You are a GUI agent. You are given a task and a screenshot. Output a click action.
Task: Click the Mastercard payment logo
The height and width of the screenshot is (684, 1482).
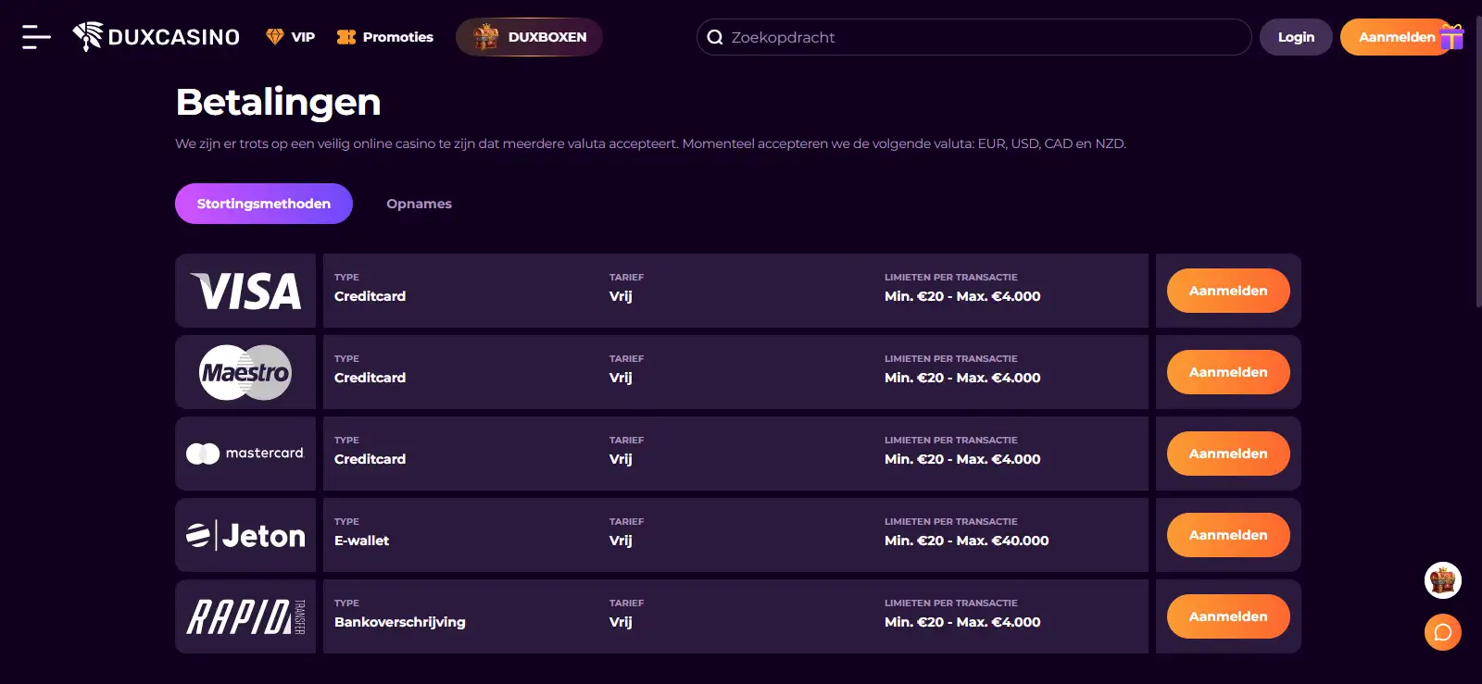point(245,454)
